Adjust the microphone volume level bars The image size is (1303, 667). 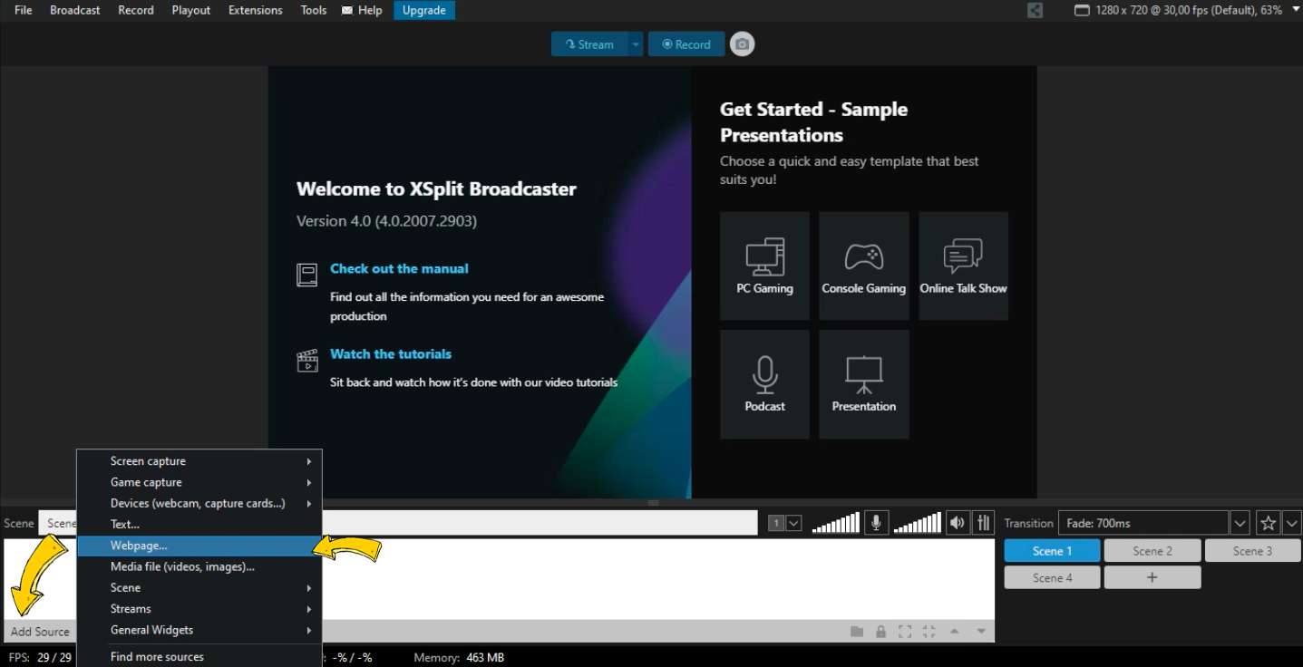tap(835, 523)
